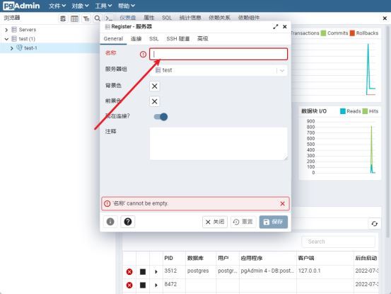Sort by 应用程序 column header

[x=252, y=258]
